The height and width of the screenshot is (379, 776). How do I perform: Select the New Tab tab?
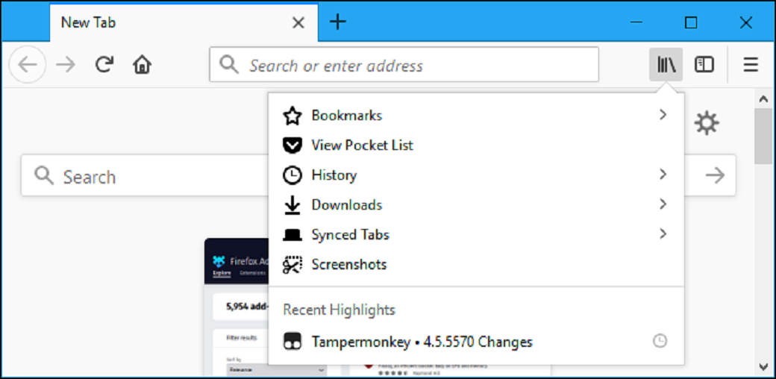pos(184,23)
